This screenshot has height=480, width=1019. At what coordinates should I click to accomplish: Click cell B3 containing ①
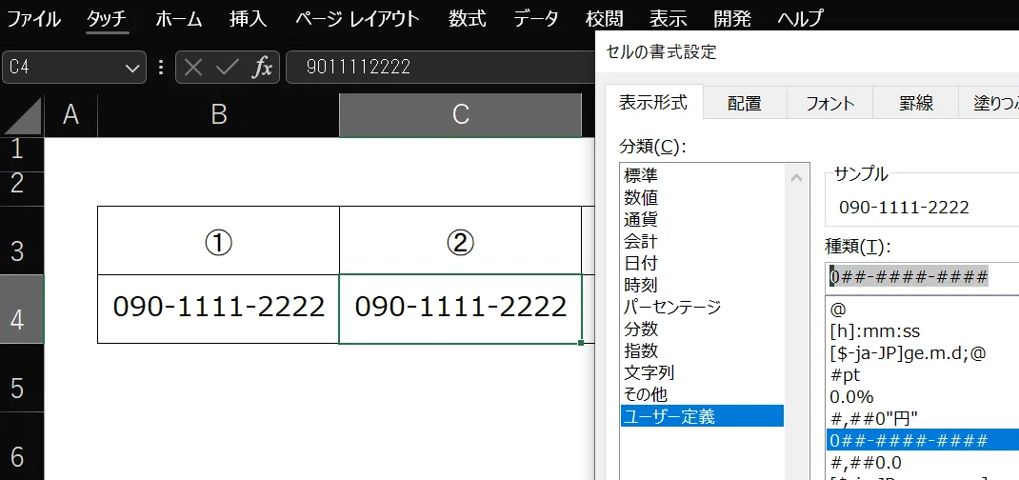pos(218,240)
